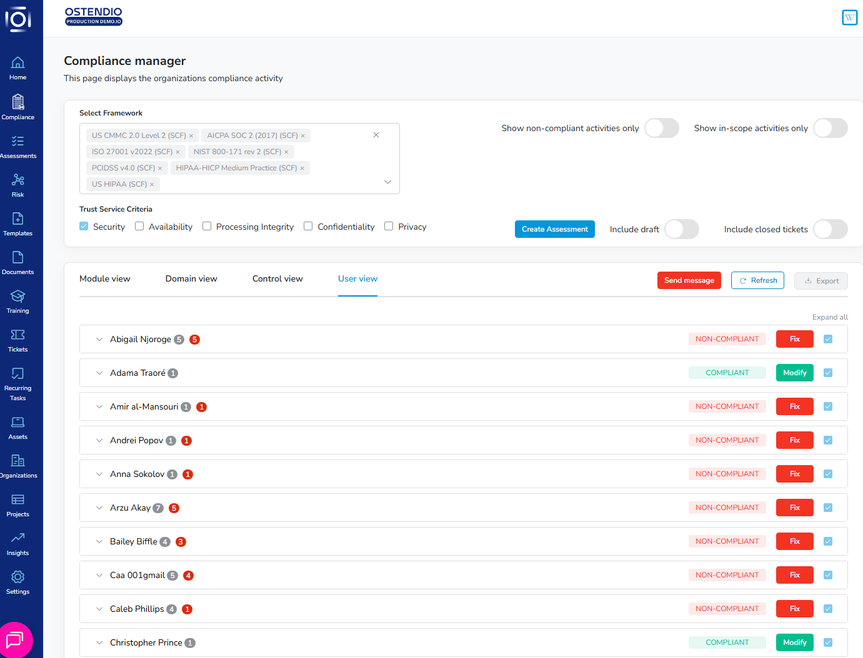Screen dimensions: 863x658
Task: Click the Create Assessment button
Action: (554, 229)
